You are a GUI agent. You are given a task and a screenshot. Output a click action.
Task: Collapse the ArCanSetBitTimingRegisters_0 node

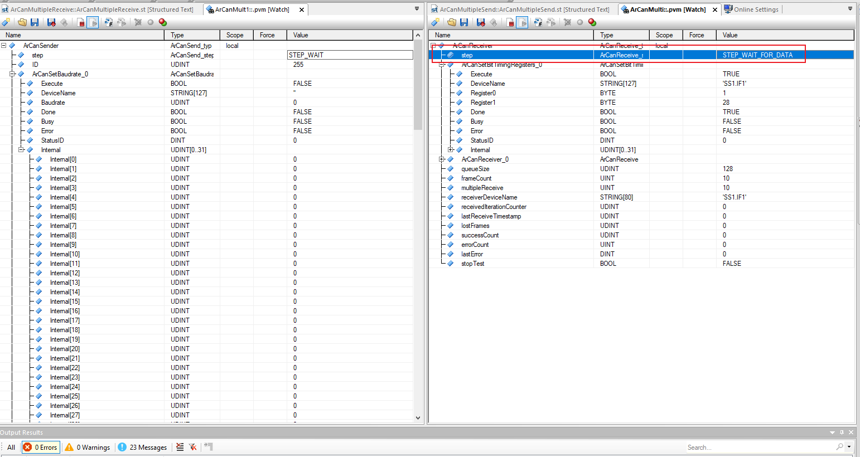tap(442, 65)
